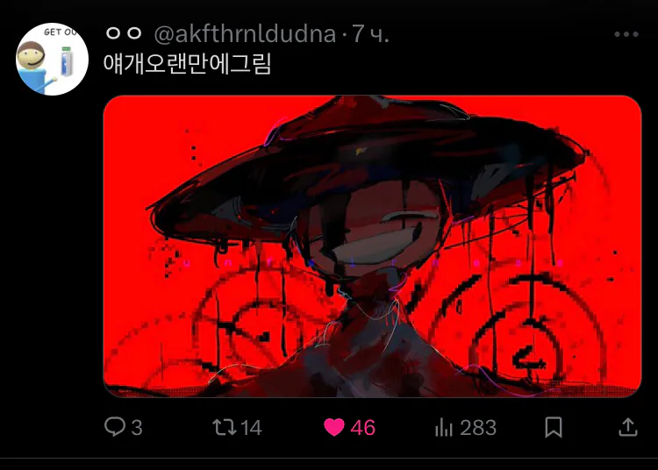This screenshot has height=470, width=658.
Task: Unlike the post via pink heart
Action: (334, 427)
